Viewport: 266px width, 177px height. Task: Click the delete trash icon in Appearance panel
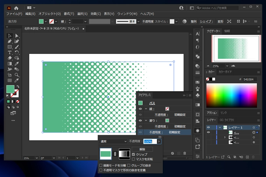click(184, 153)
